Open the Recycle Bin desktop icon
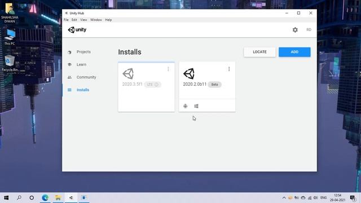The height and width of the screenshot is (203, 361). click(10, 63)
